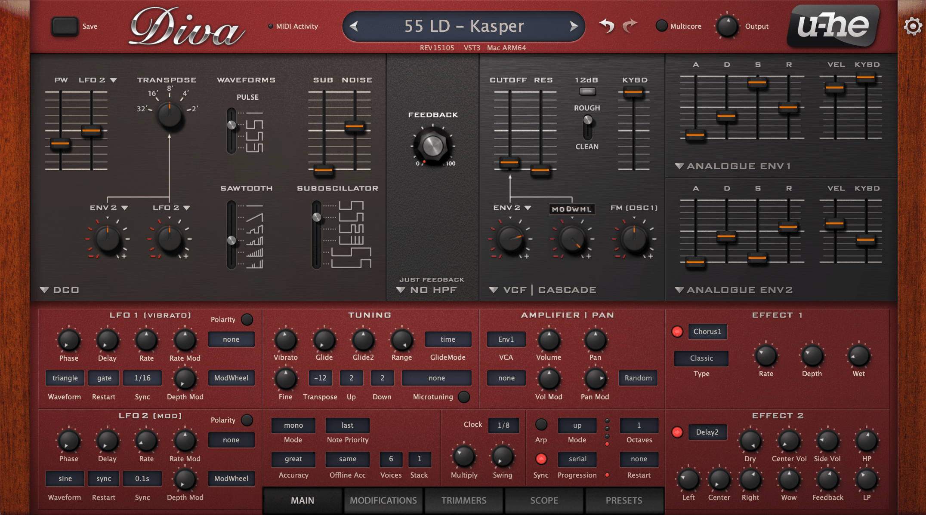
Task: Go to the next preset with right arrow
Action: point(574,27)
